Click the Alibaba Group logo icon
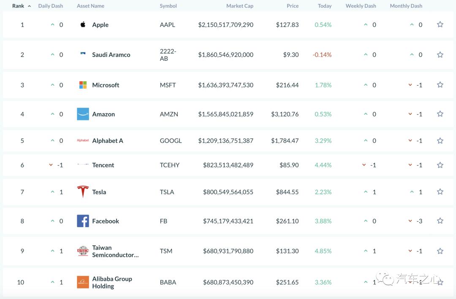 [x=83, y=282]
